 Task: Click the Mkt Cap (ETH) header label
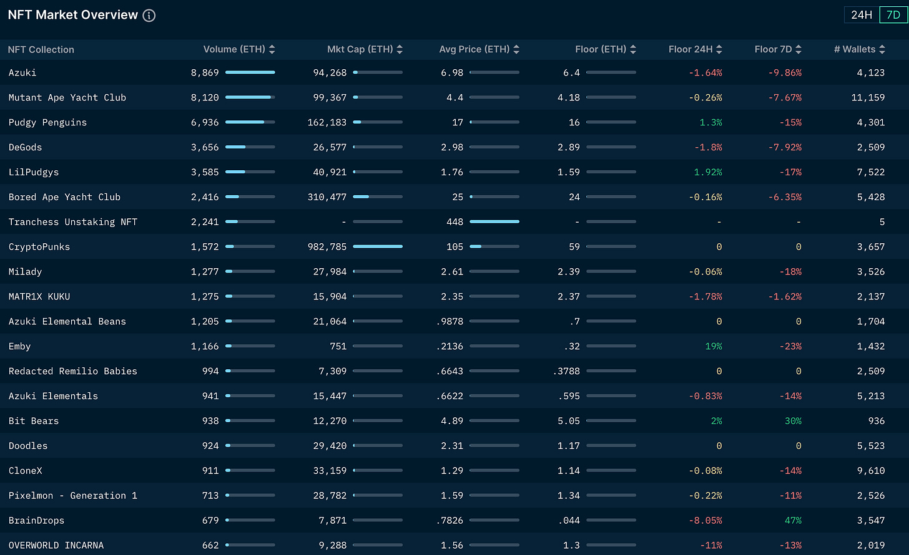[360, 49]
